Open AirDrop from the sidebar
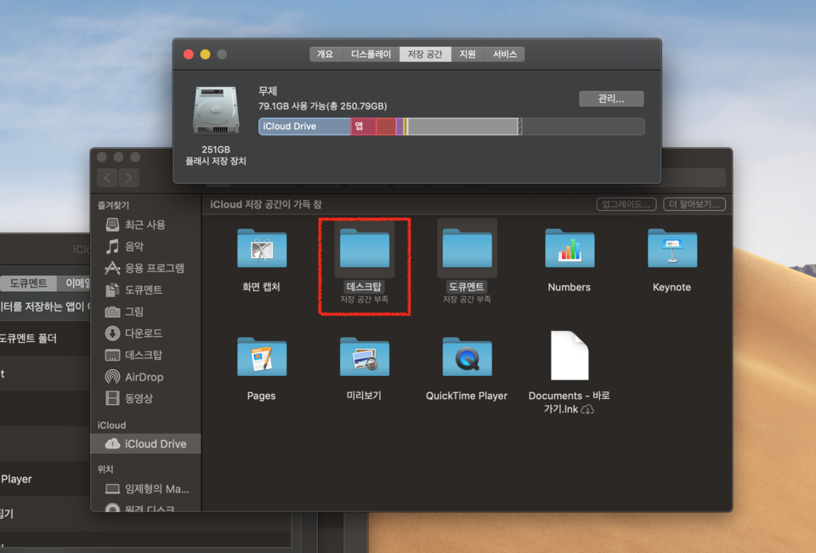The height and width of the screenshot is (553, 816). click(x=144, y=377)
